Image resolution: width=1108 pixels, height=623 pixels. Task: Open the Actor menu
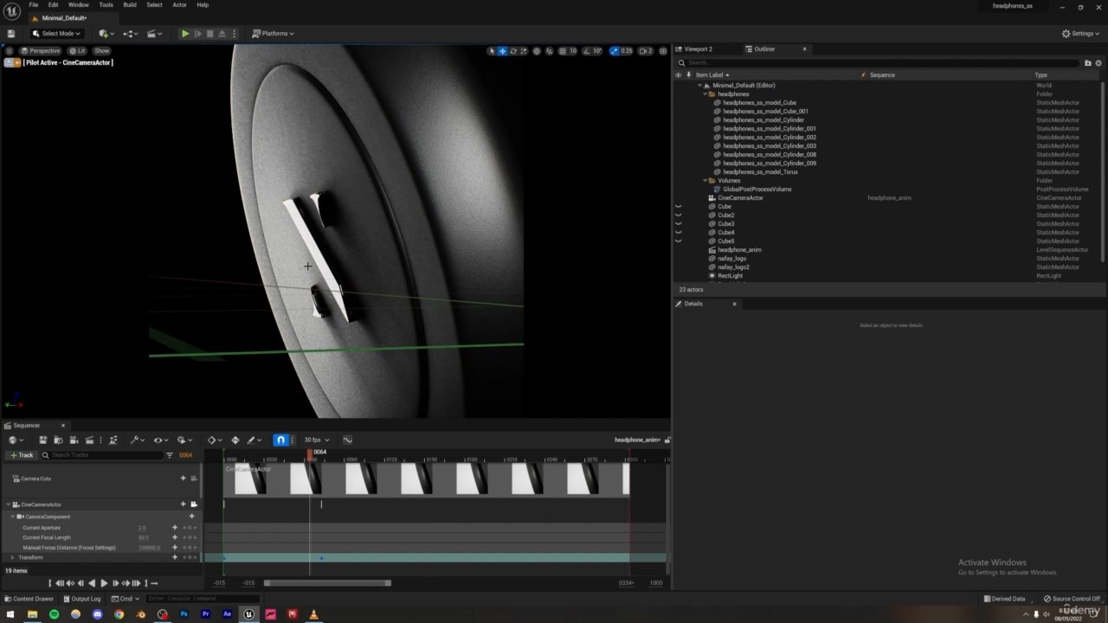pos(179,5)
